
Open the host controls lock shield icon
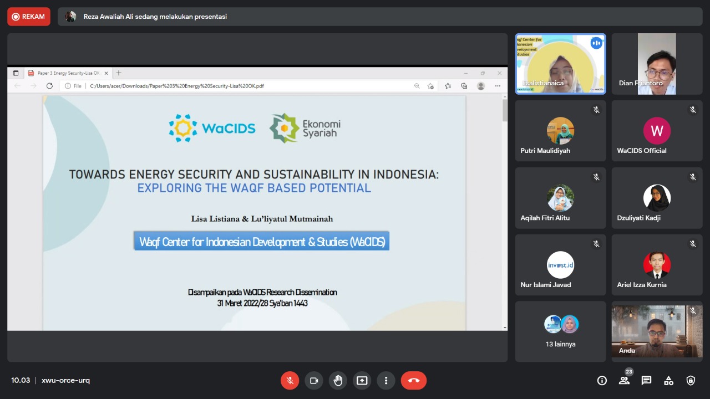pyautogui.click(x=691, y=381)
